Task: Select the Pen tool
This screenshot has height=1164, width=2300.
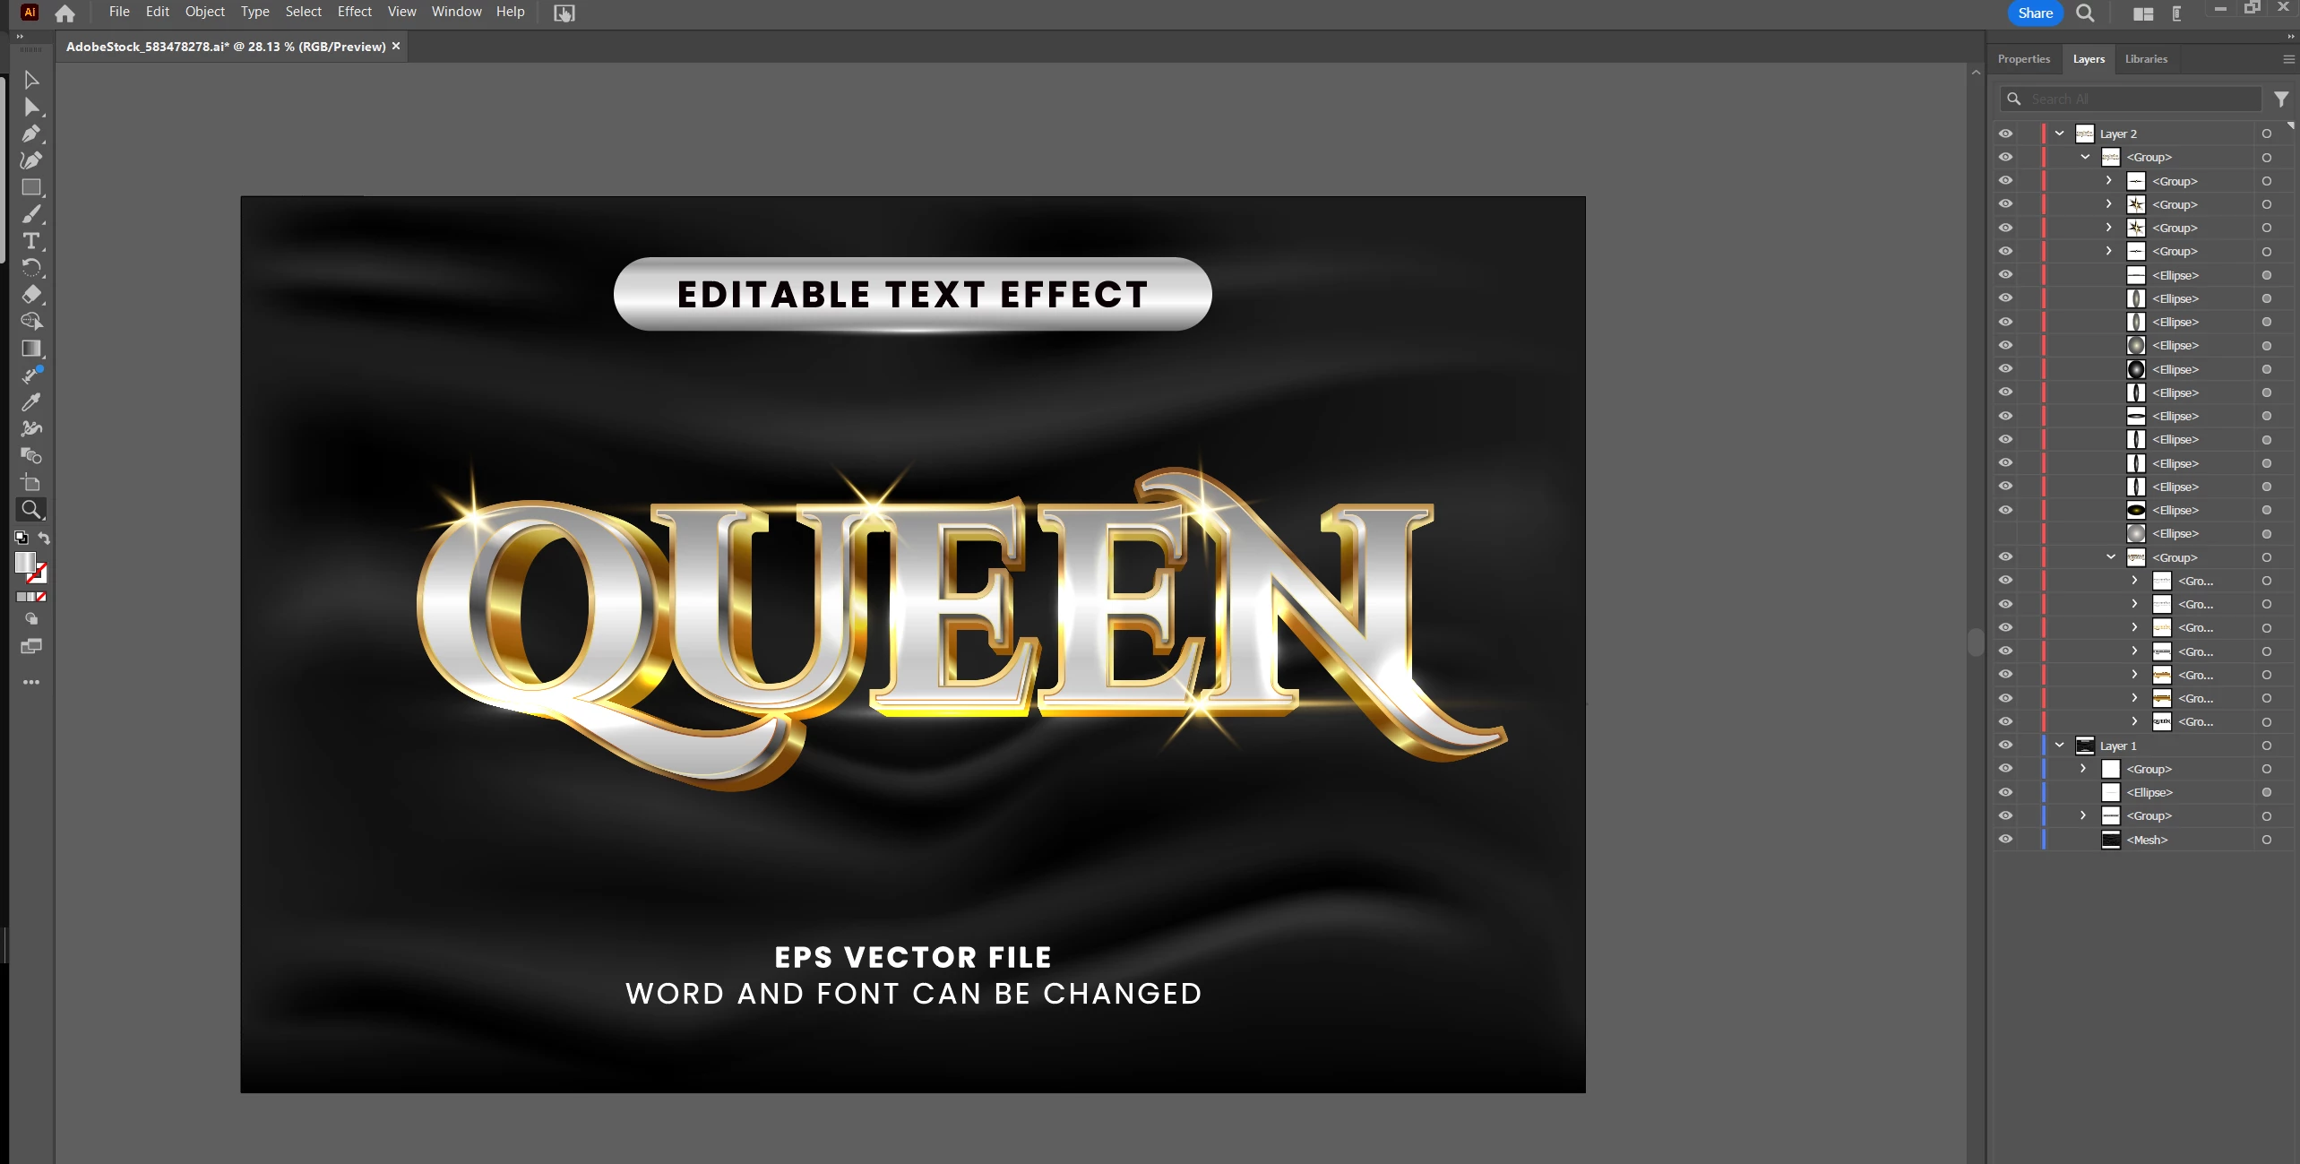Action: [x=30, y=134]
